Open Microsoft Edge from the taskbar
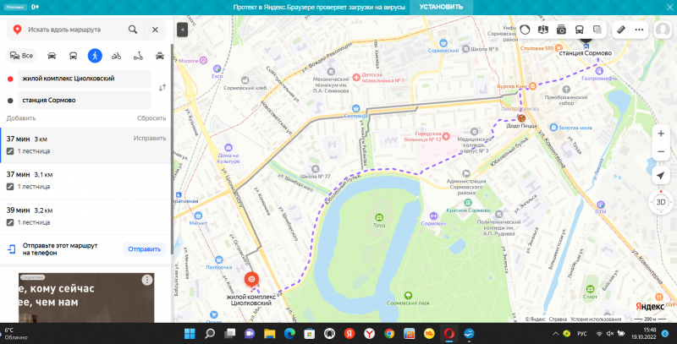Screen dimensions: 677x344 point(289,334)
